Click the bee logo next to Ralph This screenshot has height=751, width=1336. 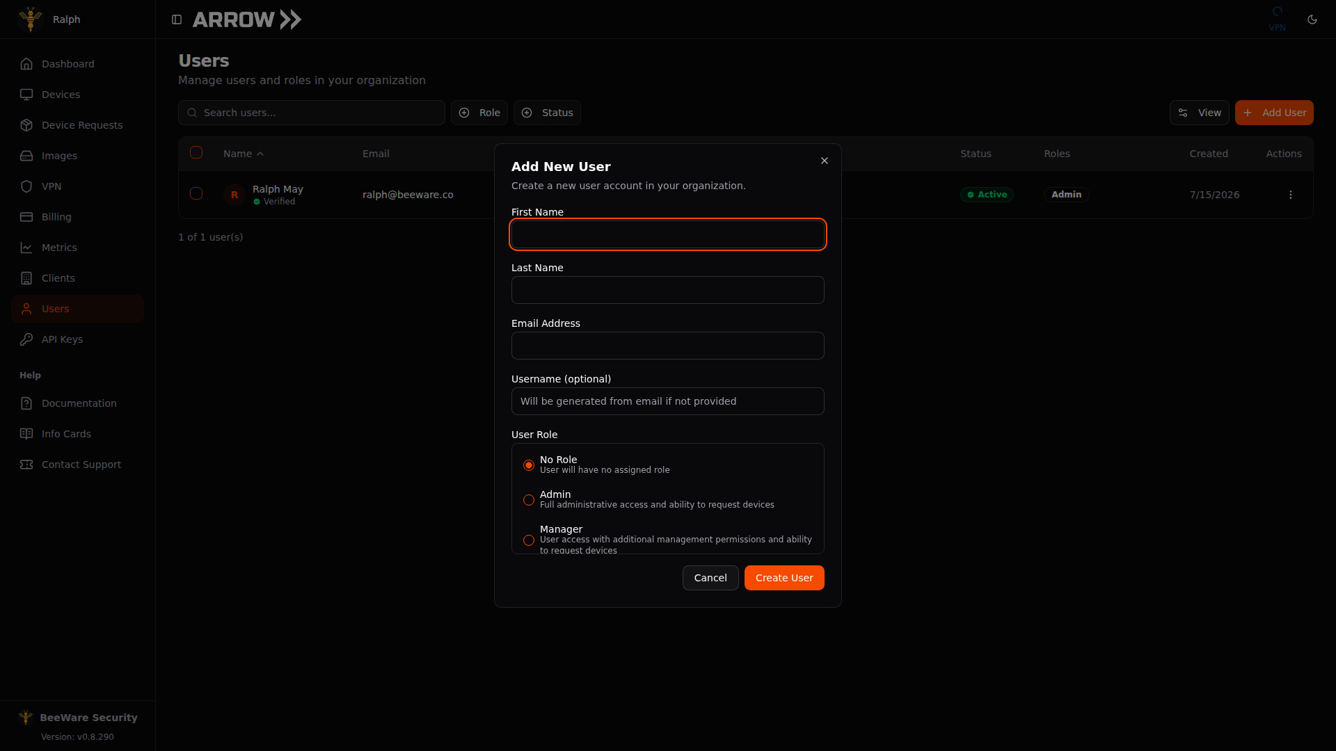[x=31, y=19]
